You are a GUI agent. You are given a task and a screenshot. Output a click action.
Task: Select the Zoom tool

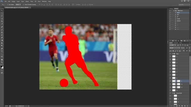coord(2,62)
